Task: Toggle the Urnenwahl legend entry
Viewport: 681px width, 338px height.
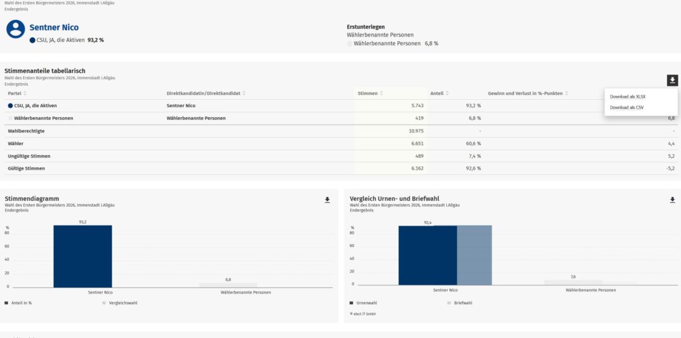Action: click(x=364, y=303)
